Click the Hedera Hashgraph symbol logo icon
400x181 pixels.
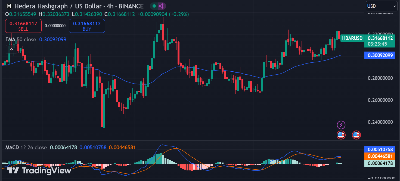(x=9, y=6)
